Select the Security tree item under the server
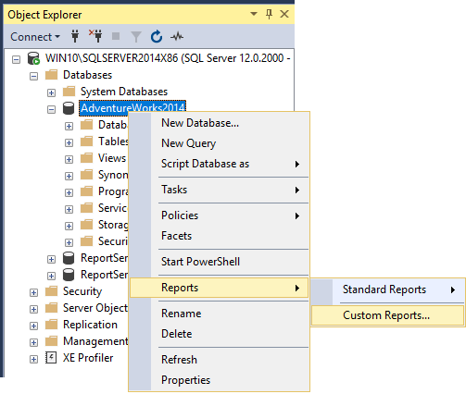The height and width of the screenshot is (394, 466). tap(82, 291)
